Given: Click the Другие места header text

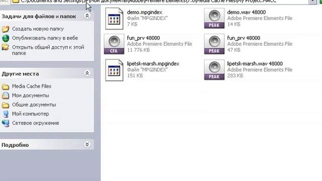Looking at the screenshot, I should [20, 74].
